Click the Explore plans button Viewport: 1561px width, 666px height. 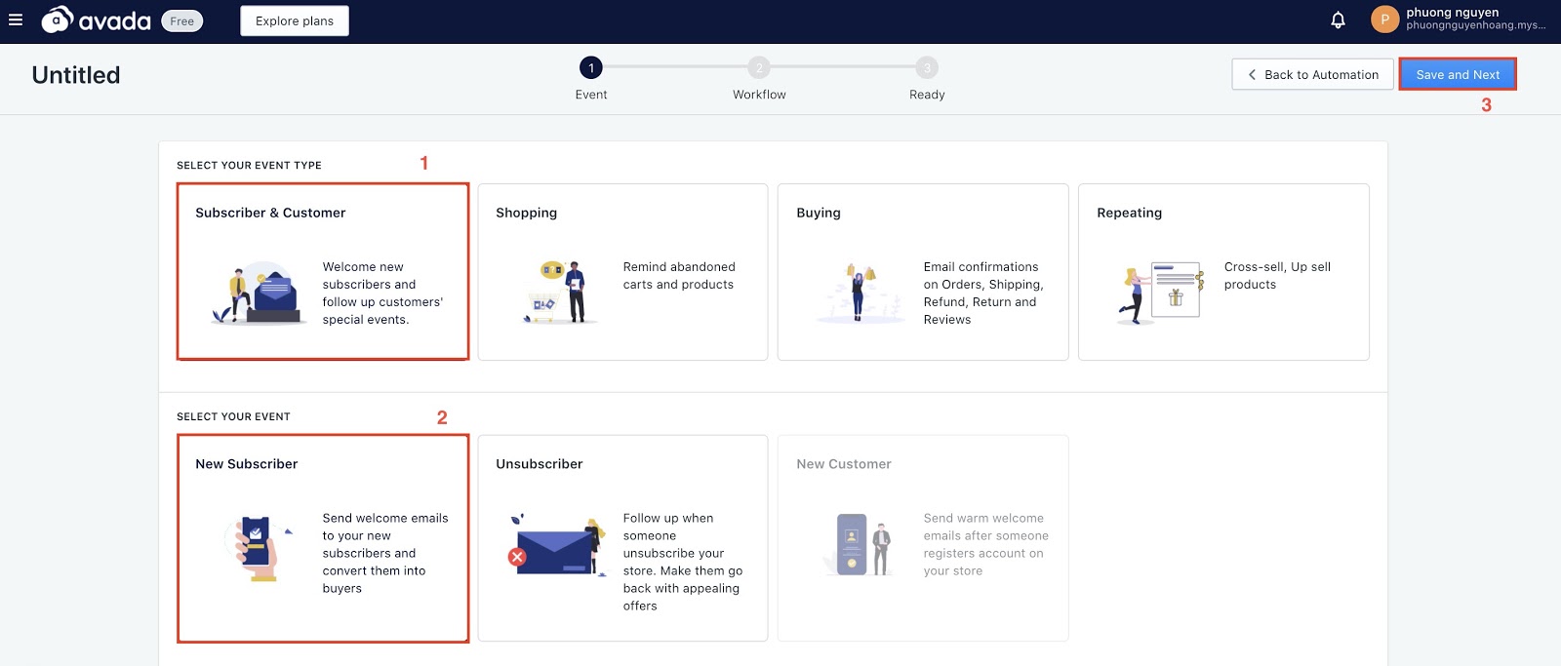(x=295, y=20)
